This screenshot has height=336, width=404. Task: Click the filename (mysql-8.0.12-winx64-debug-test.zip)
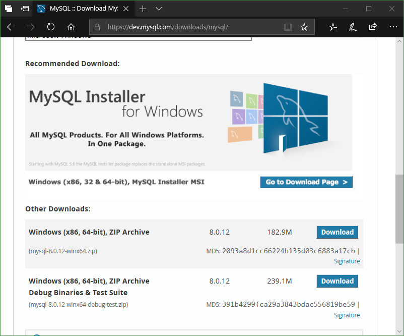coord(78,305)
